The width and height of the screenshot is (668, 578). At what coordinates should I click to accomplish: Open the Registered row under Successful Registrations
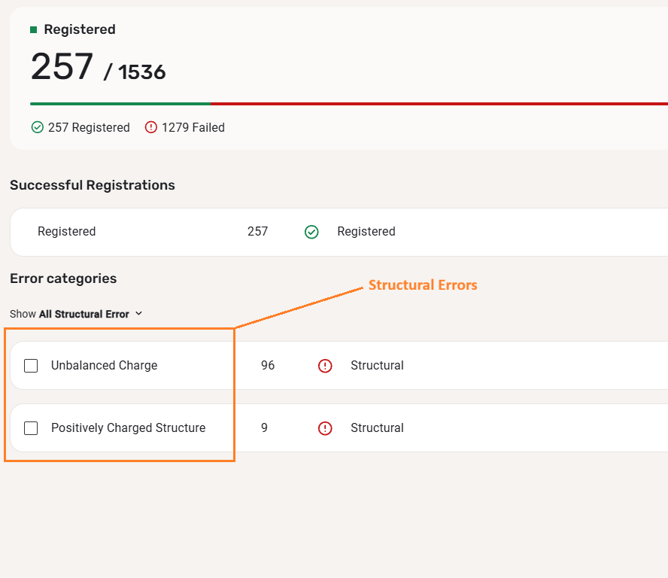pyautogui.click(x=67, y=232)
